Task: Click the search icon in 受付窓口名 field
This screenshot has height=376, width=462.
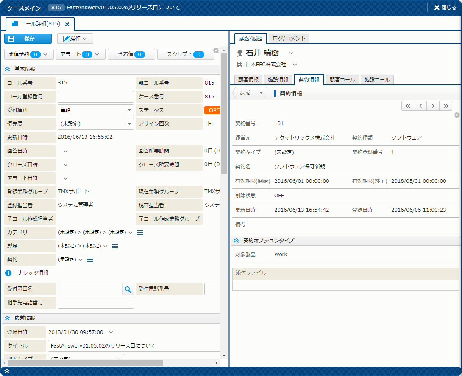Action: [128, 289]
